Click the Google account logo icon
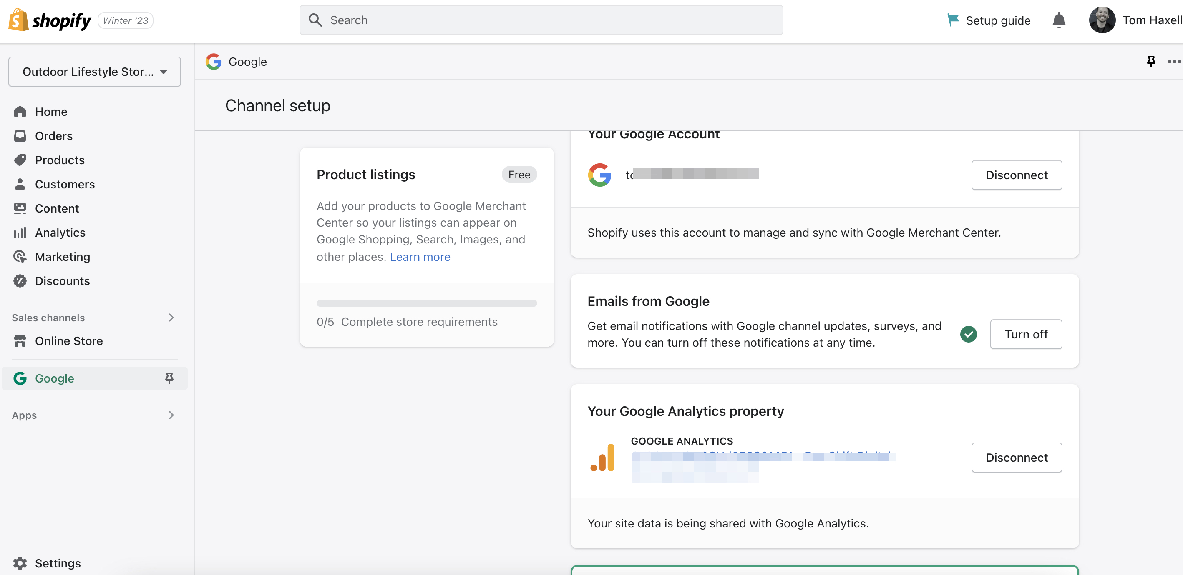 [600, 175]
